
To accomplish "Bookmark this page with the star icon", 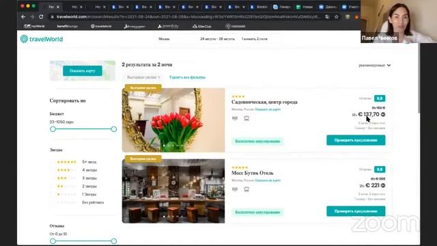I will (x=337, y=16).
